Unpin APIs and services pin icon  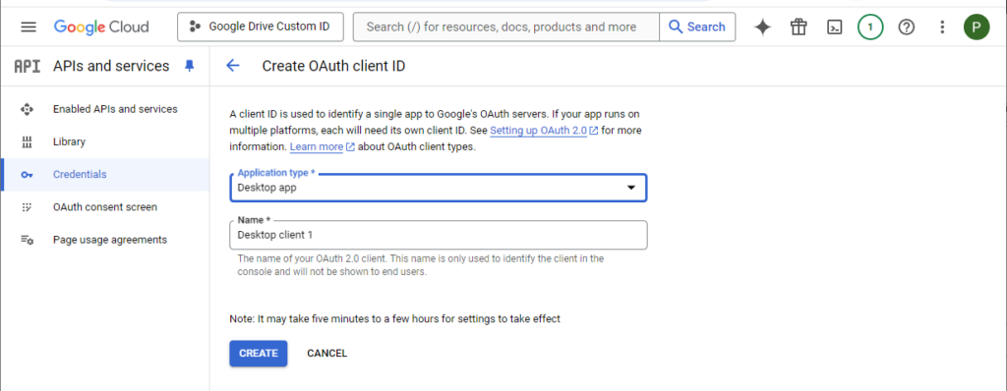tap(189, 66)
